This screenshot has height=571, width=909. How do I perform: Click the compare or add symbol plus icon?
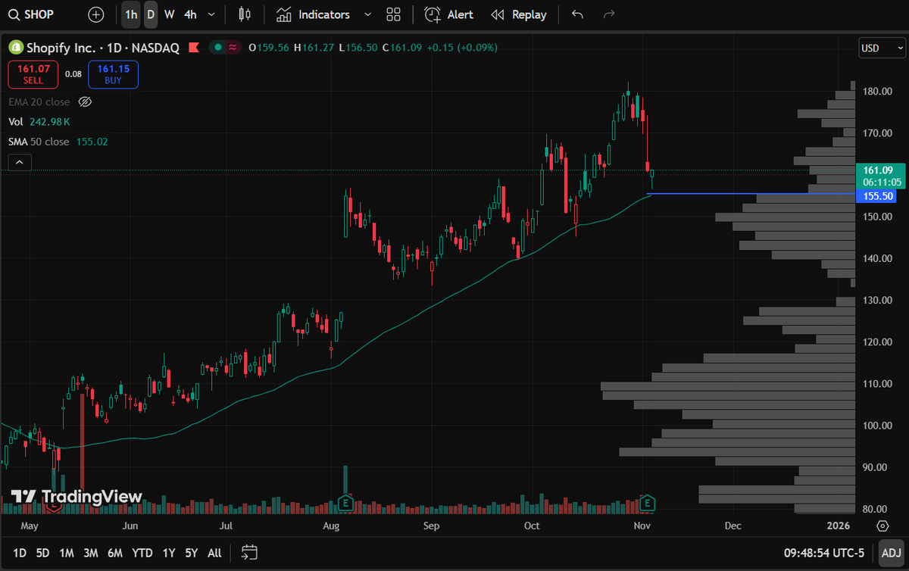coord(96,14)
